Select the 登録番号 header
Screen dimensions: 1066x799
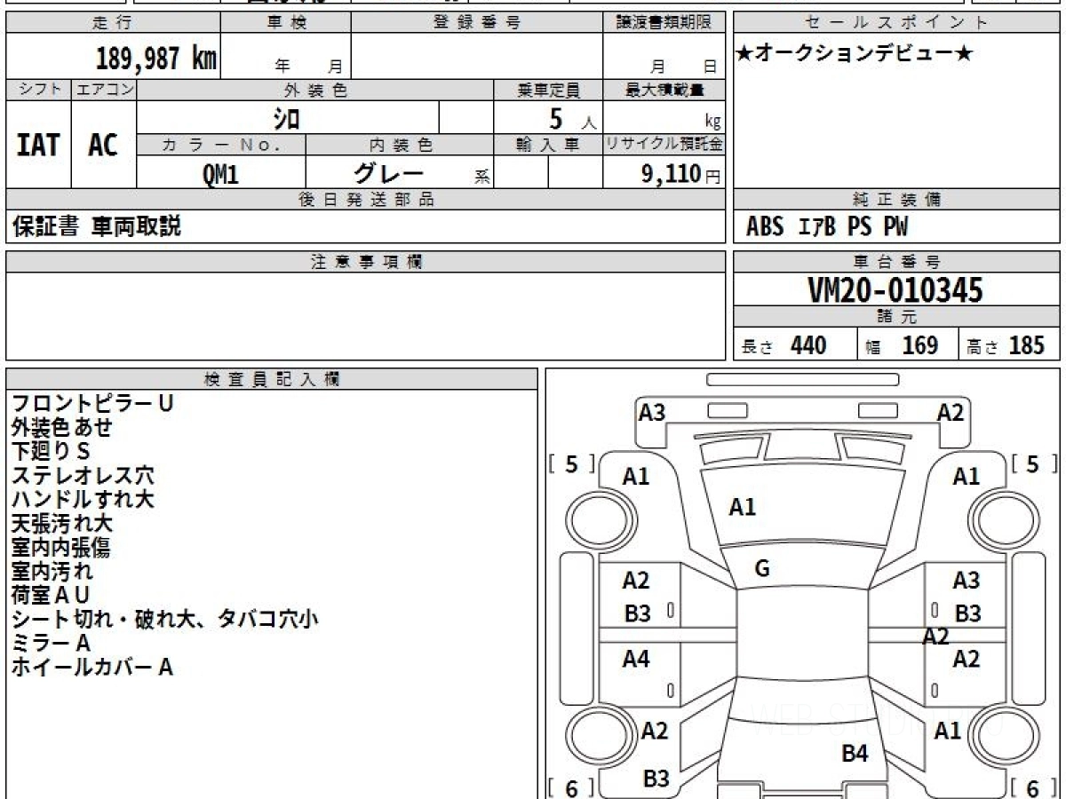(x=477, y=23)
